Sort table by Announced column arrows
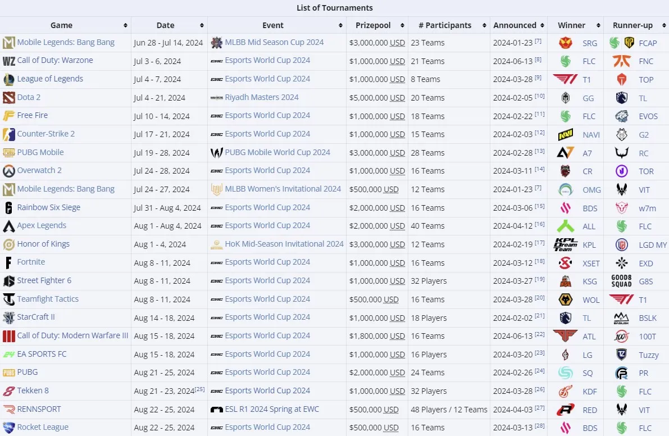 (x=542, y=26)
